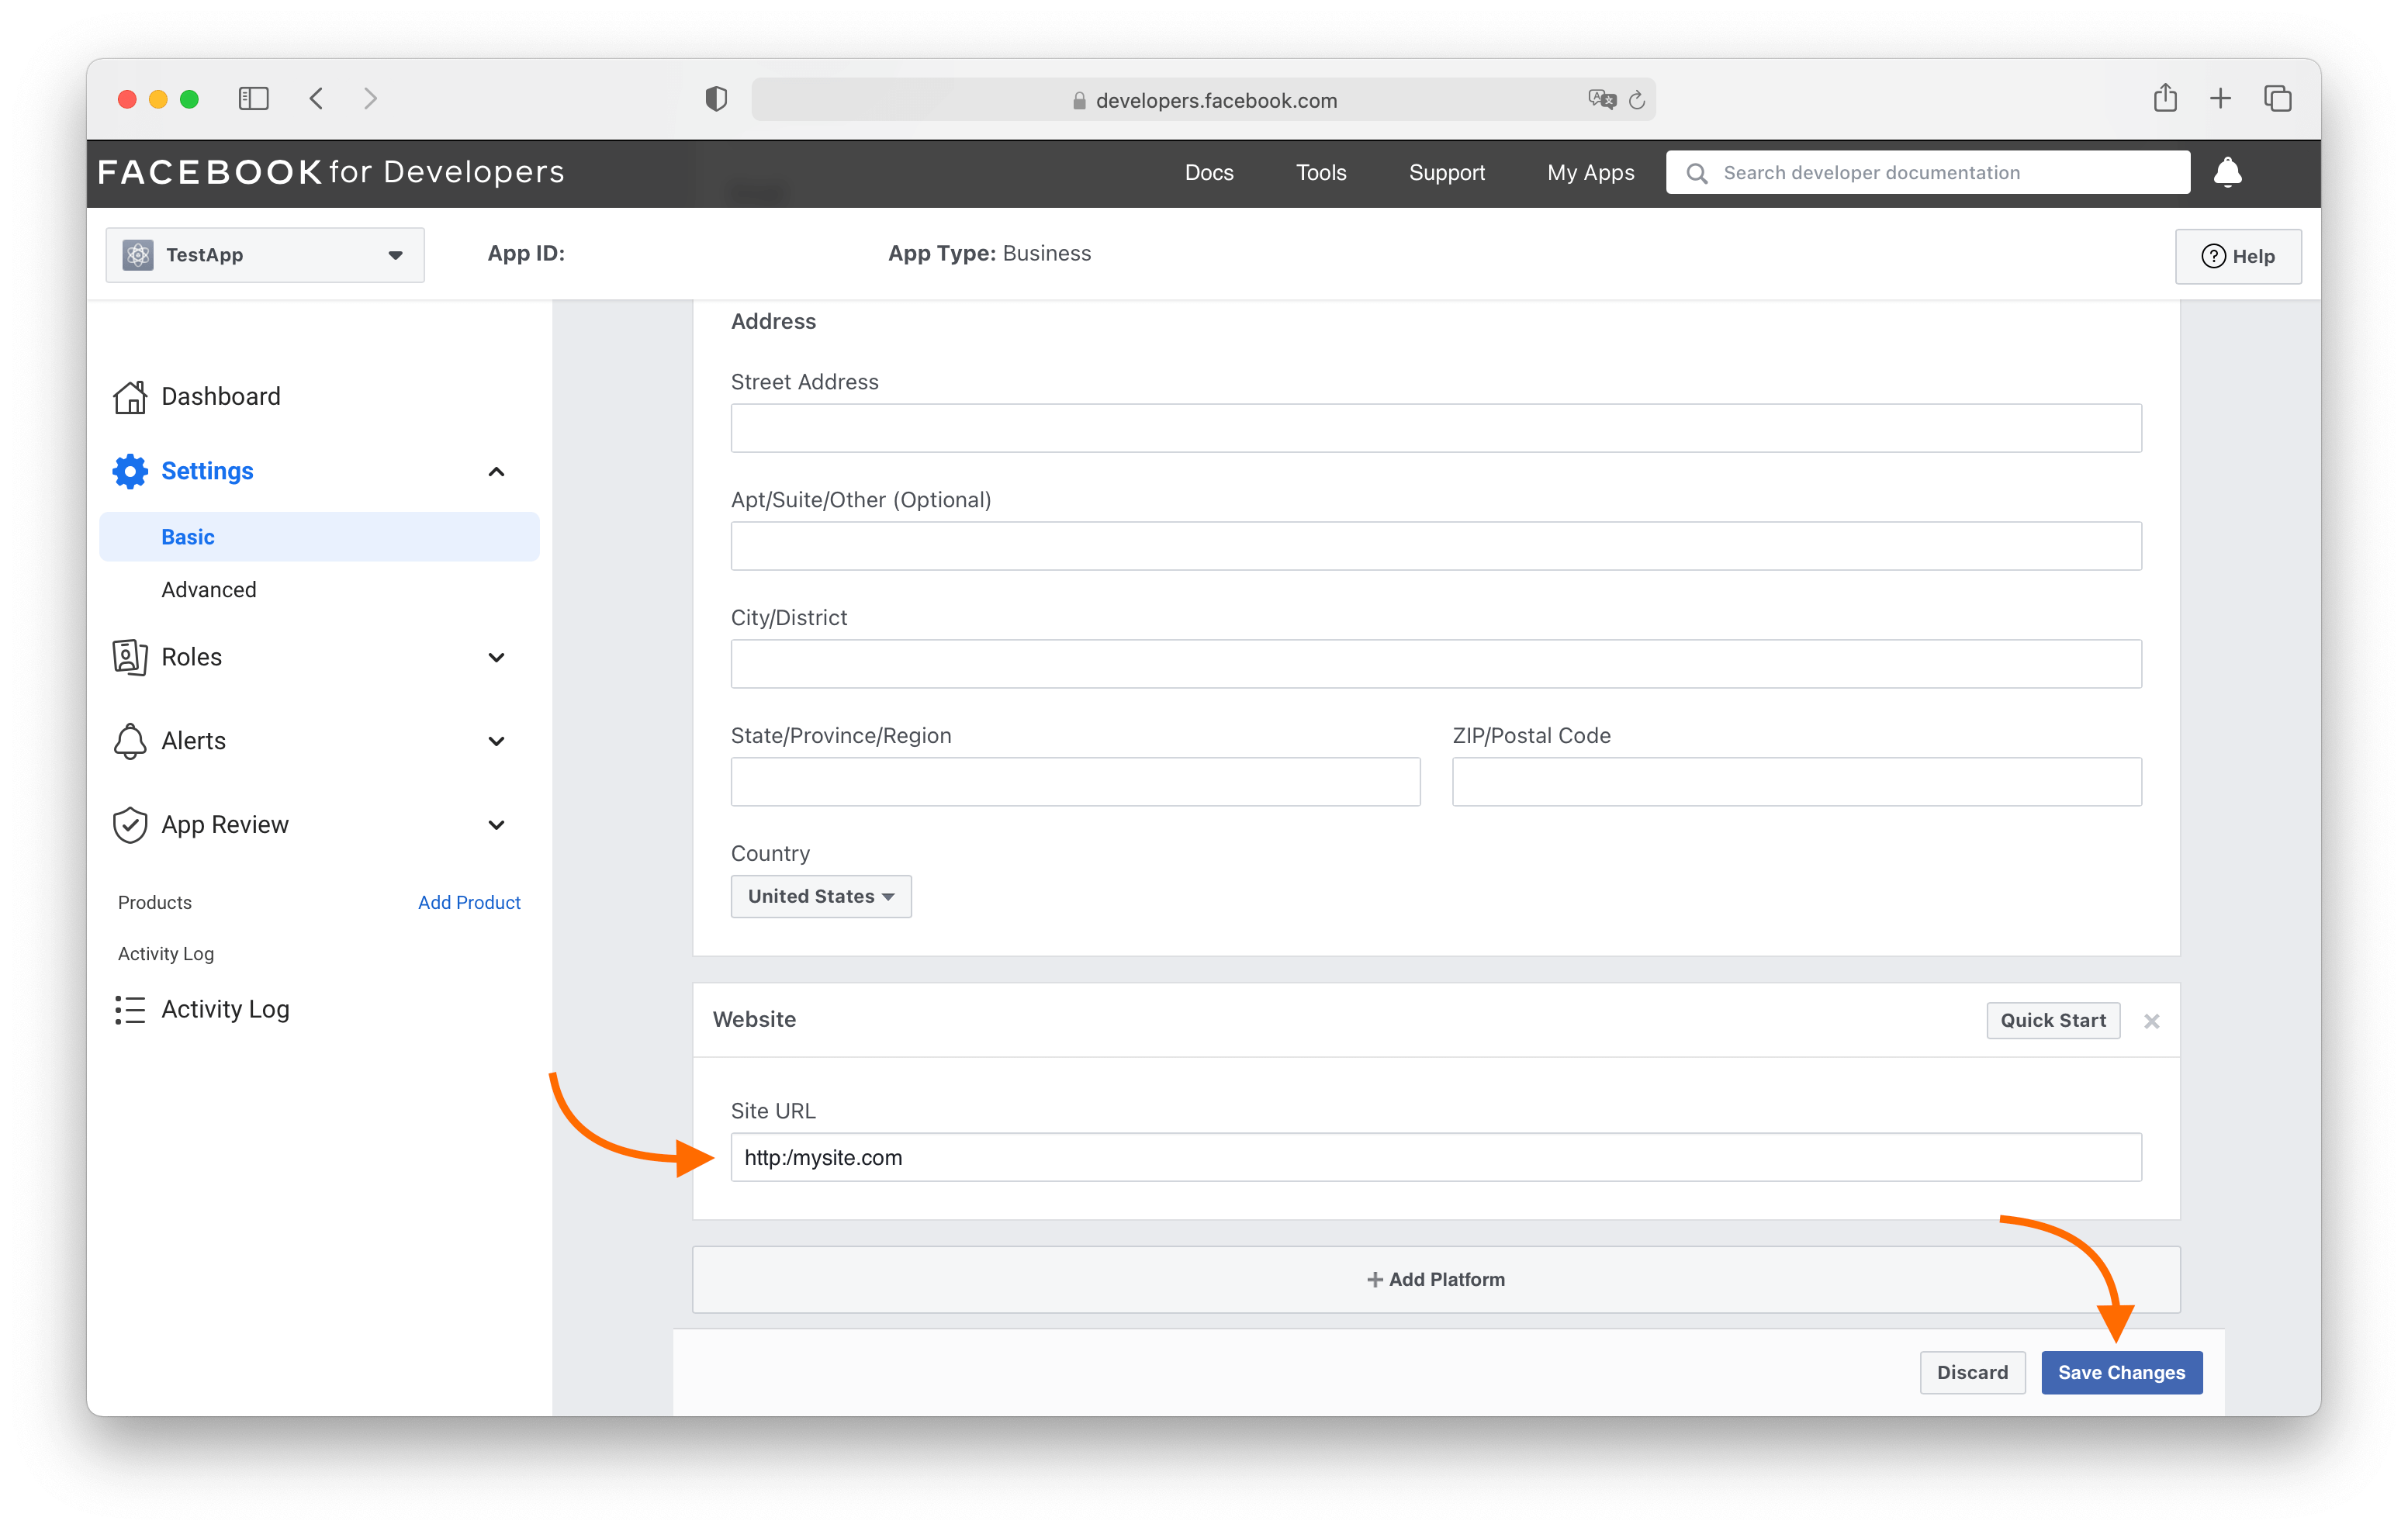The height and width of the screenshot is (1531, 2408).
Task: Open the United States country dropdown
Action: coord(820,896)
